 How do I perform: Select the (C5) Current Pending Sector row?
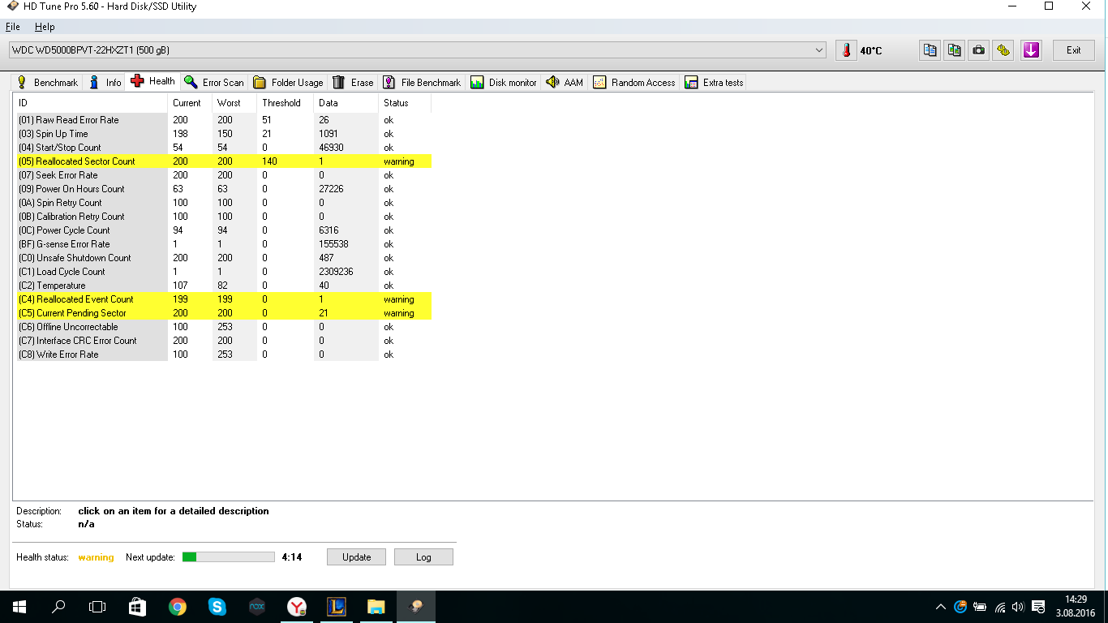222,313
